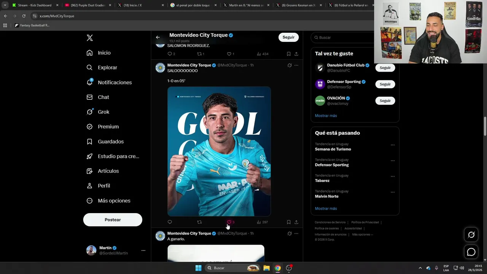The height and width of the screenshot is (274, 487).
Task: Open more options on SALOOOOOOOO post
Action: 296,65
